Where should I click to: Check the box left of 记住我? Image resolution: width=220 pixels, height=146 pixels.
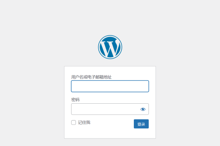(74, 122)
